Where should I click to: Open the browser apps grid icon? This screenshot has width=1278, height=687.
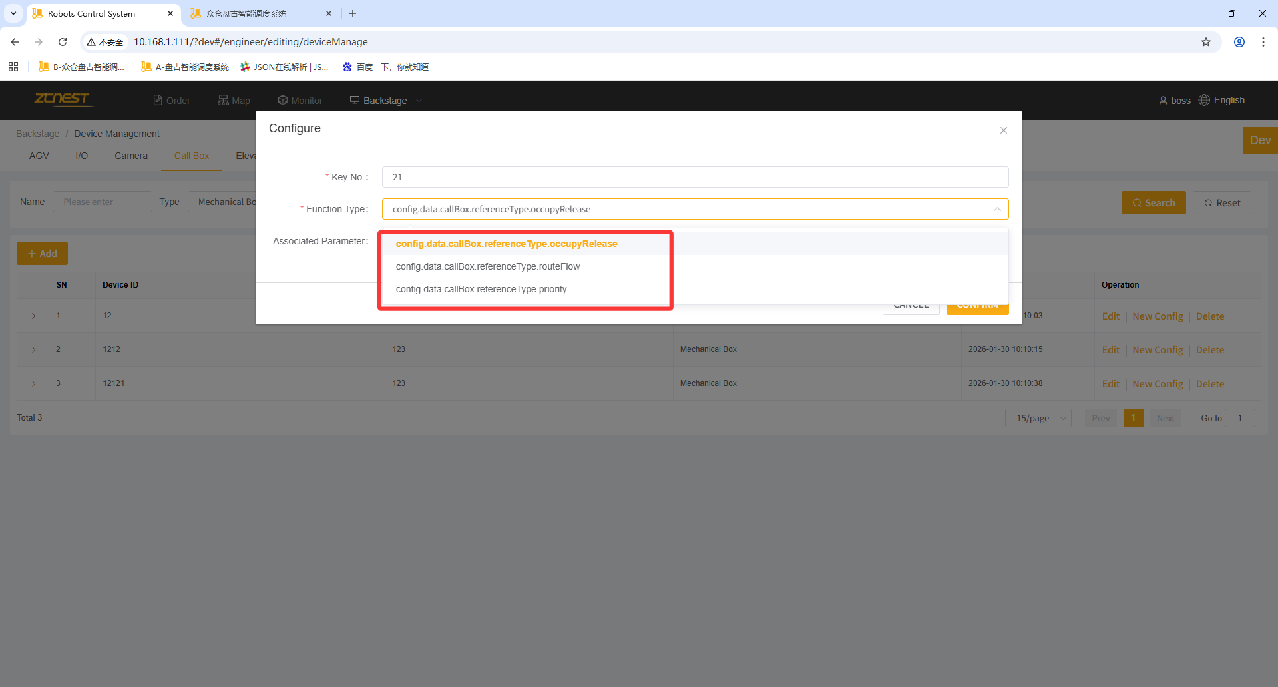(x=13, y=67)
